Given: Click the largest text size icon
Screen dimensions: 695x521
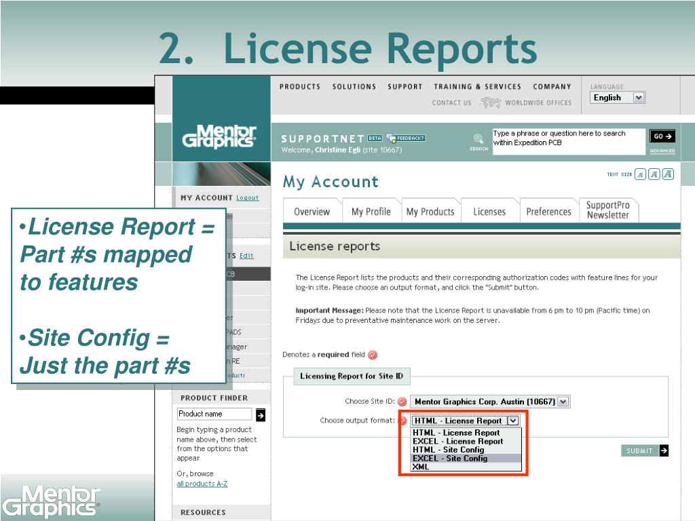Looking at the screenshot, I should (668, 174).
